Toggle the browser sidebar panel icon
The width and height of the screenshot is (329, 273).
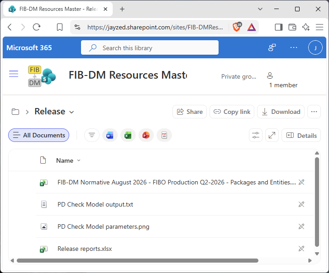pyautogui.click(x=279, y=27)
